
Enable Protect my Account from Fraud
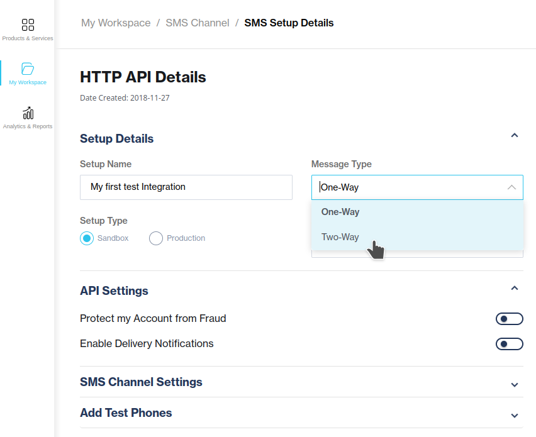coord(509,319)
